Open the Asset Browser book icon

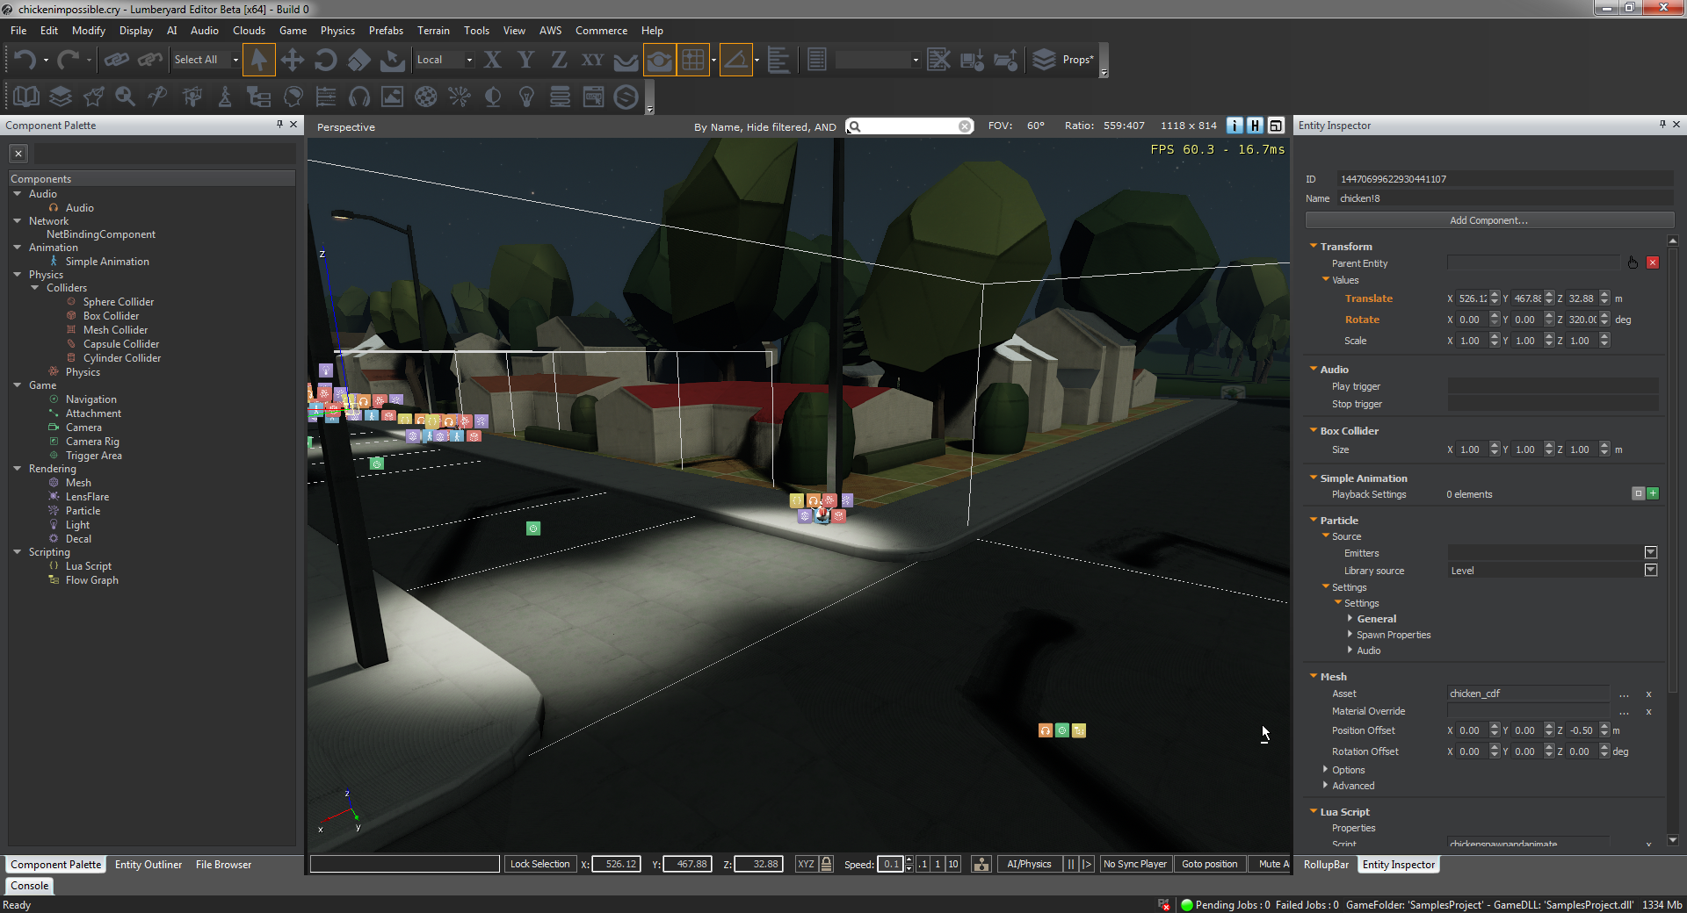pyautogui.click(x=26, y=97)
